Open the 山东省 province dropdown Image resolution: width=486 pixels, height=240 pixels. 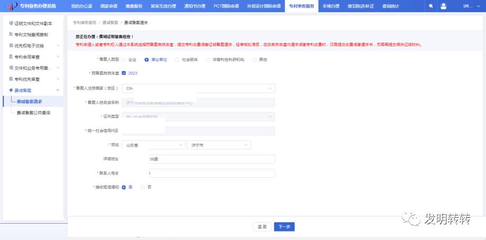tap(154, 145)
